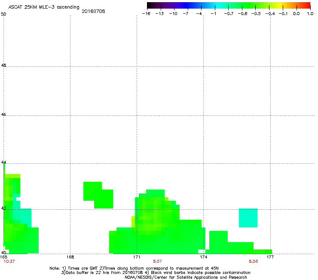Click the -16 colorbar tick label

pyautogui.click(x=146, y=14)
